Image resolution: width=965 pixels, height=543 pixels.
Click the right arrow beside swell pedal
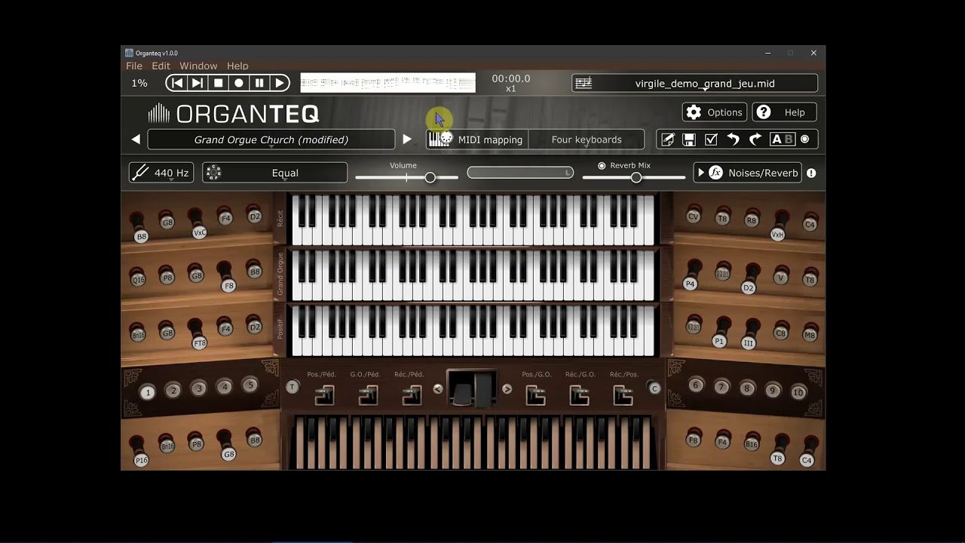tap(507, 389)
